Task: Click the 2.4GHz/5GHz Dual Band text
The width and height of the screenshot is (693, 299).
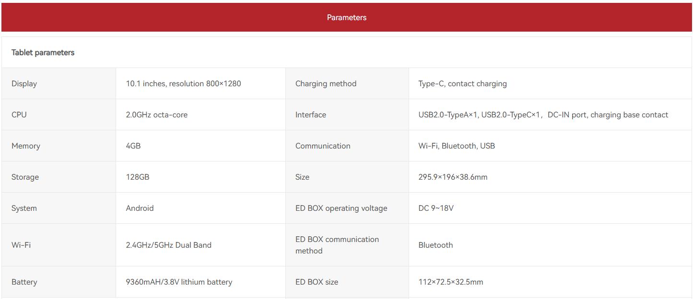Action: [x=168, y=245]
